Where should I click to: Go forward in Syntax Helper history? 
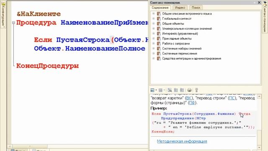(x=160, y=90)
